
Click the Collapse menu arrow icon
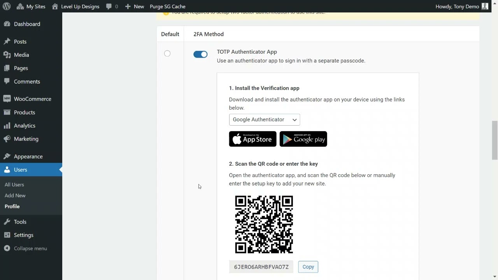(x=7, y=248)
